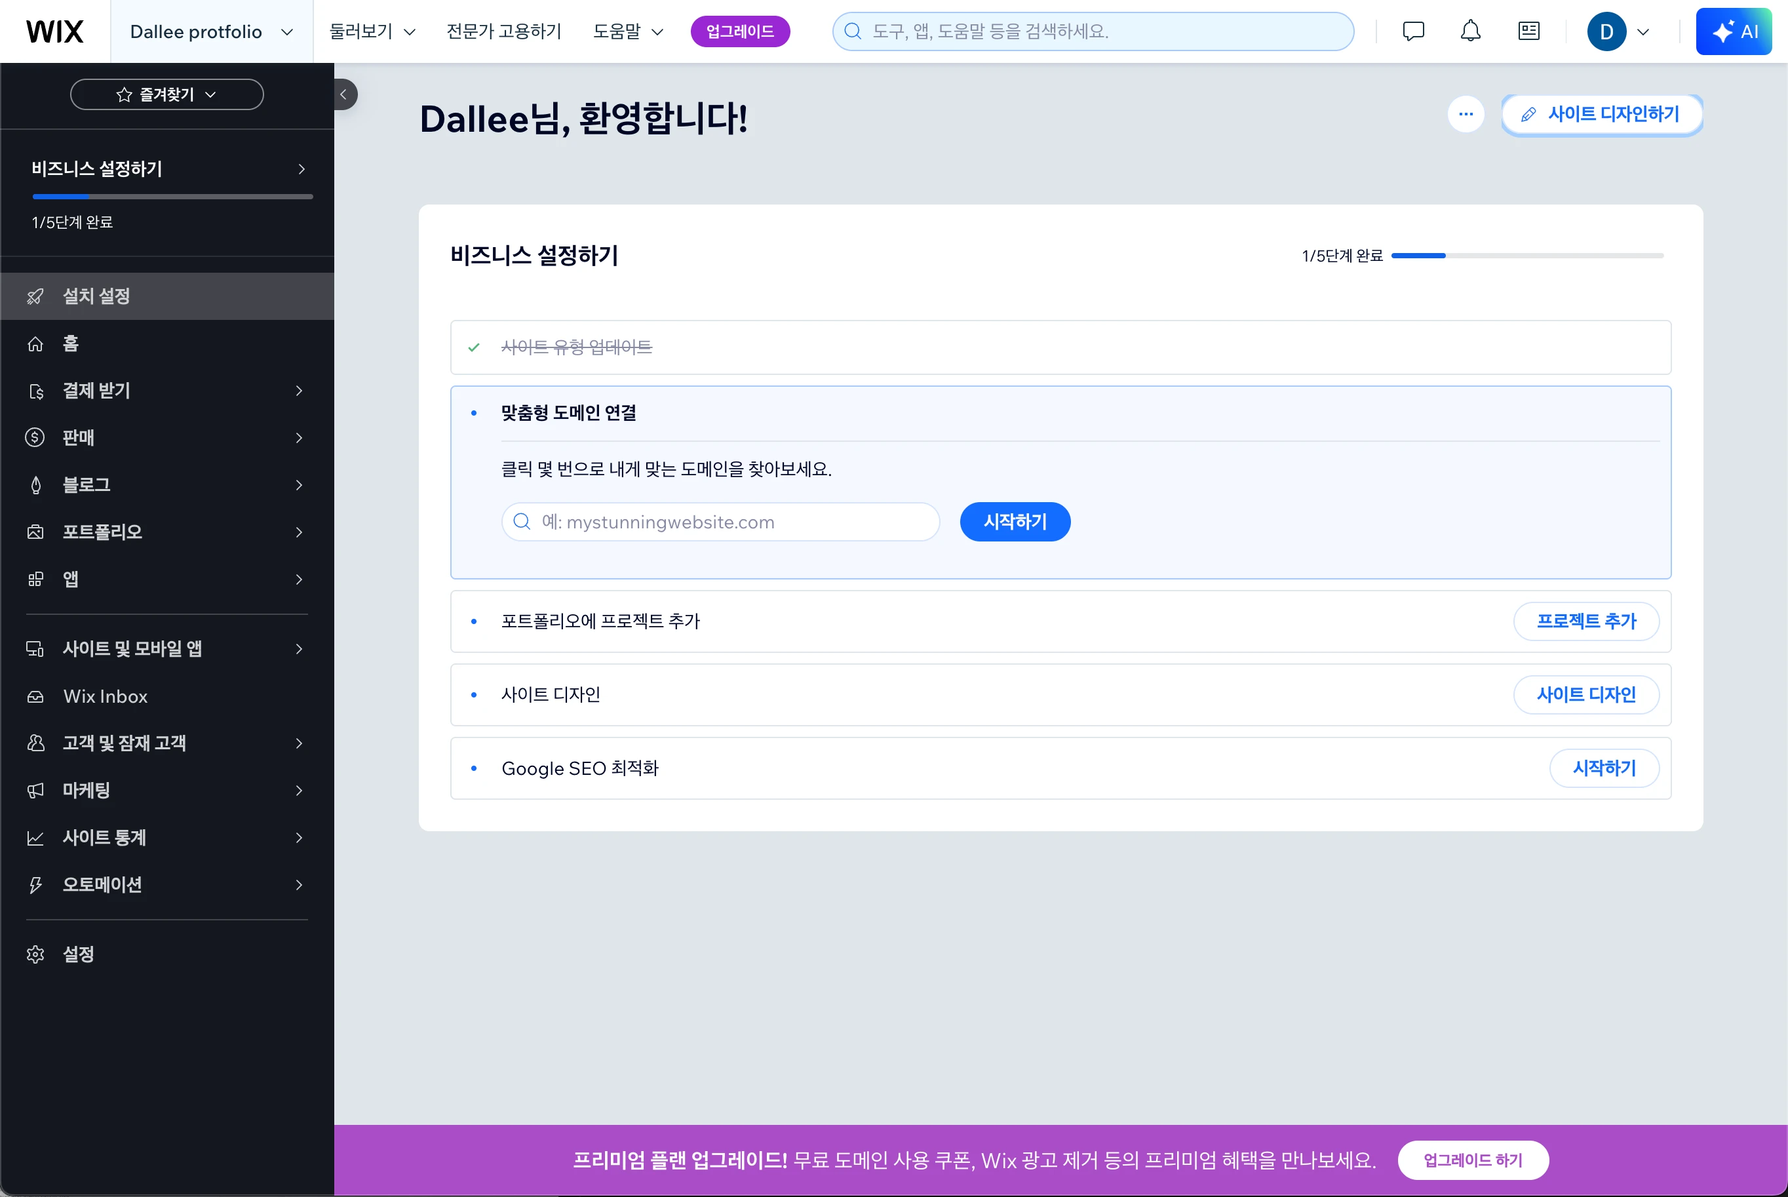Viewport: 1788px width, 1197px height.
Task: Click the green checkmark on 사이트 유형 업데이트
Action: 474,347
